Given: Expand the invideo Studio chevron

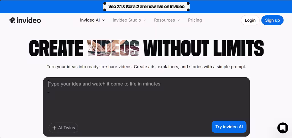Looking at the screenshot, I should (x=145, y=20).
